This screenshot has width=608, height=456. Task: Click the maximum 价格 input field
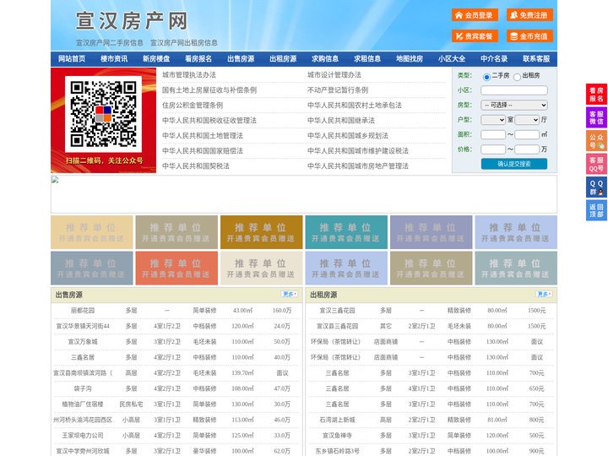point(527,149)
